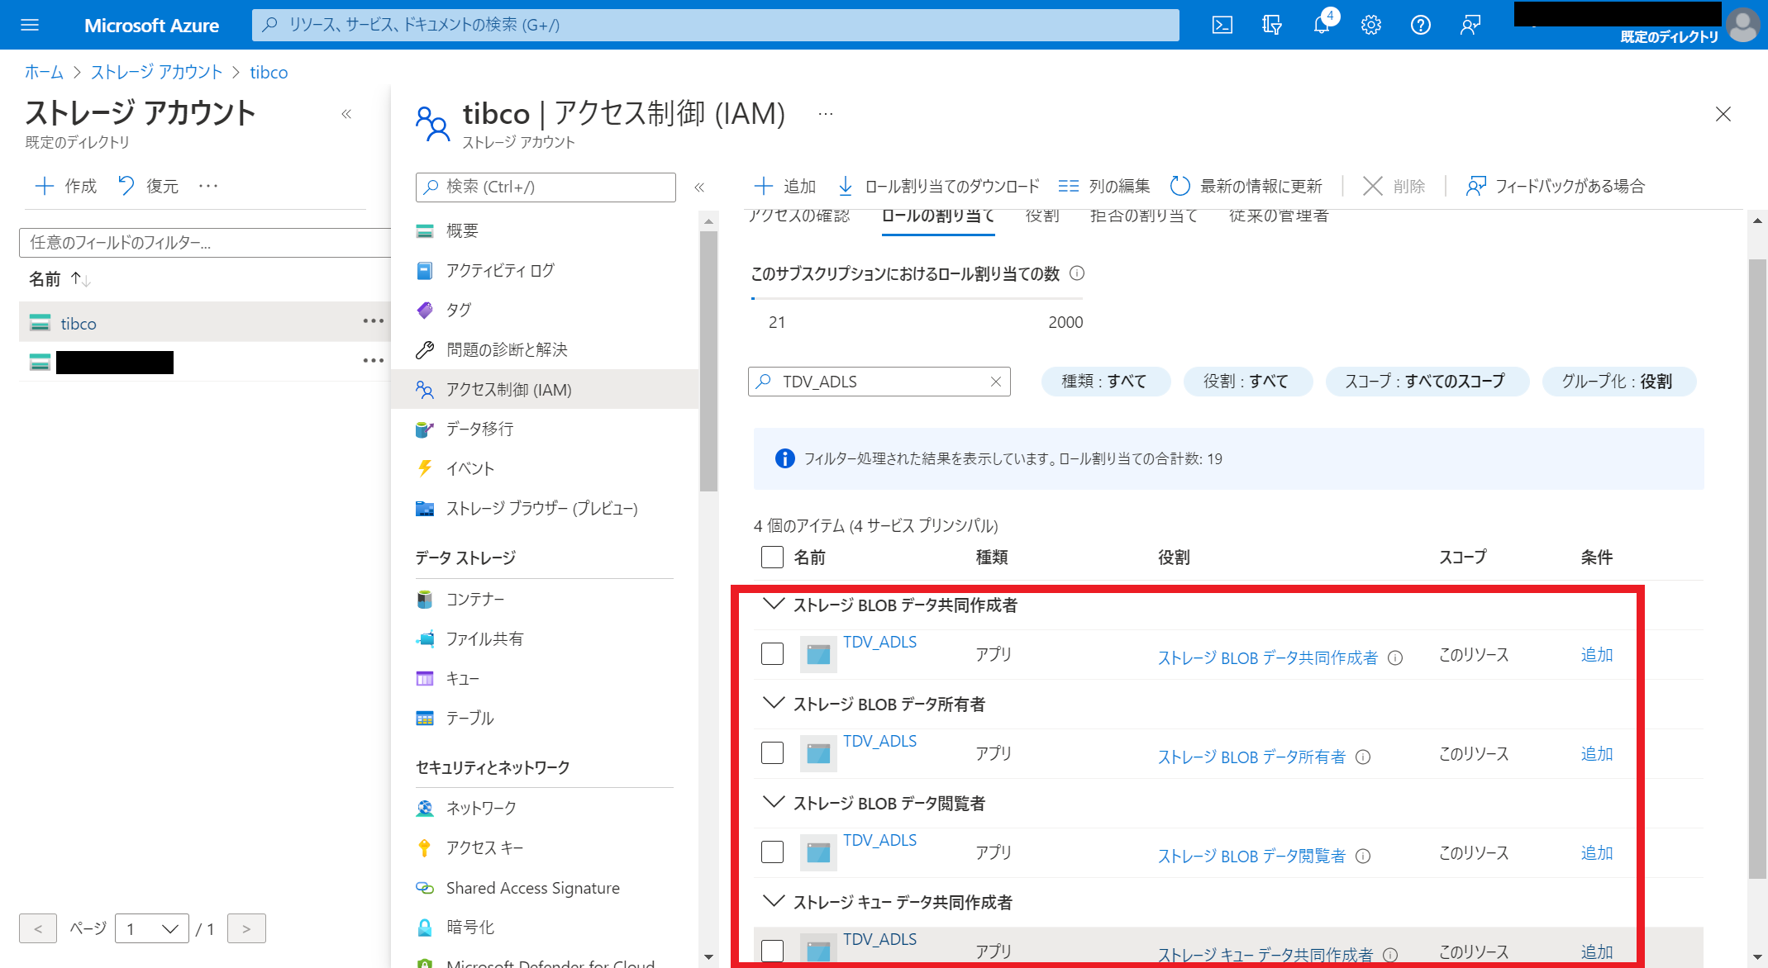Collapse ストレージ BLOB データ所有者 group
This screenshot has width=1768, height=968.
pyautogui.click(x=774, y=703)
